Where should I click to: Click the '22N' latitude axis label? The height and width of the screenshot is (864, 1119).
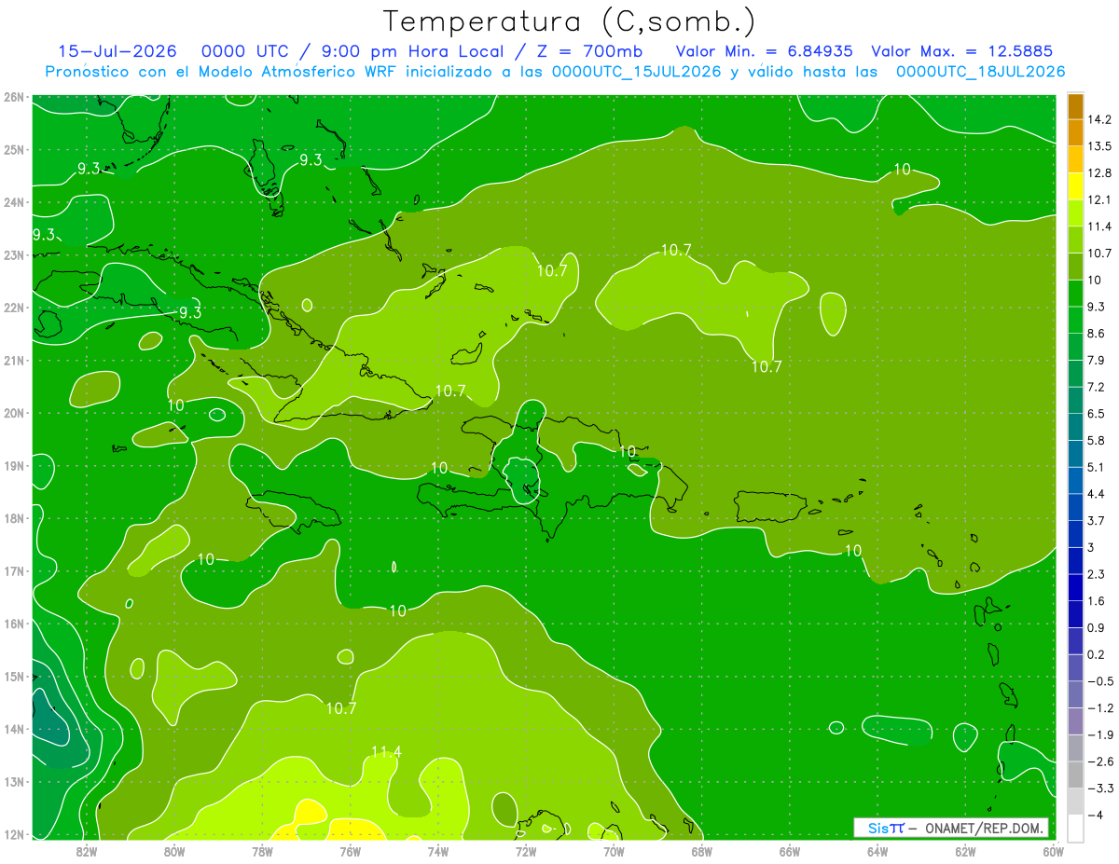14,308
